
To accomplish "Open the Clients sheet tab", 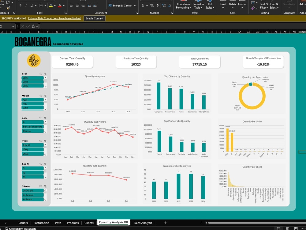I will 89,223.
